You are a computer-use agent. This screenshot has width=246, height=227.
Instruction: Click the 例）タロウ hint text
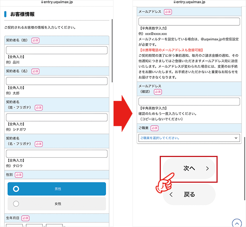point(14,166)
